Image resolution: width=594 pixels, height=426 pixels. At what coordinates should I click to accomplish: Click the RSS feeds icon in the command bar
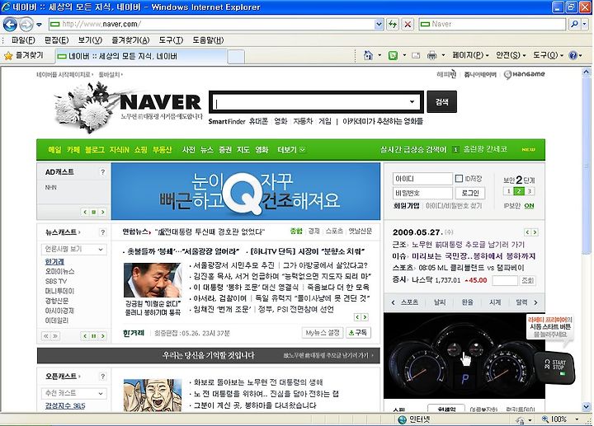click(394, 55)
